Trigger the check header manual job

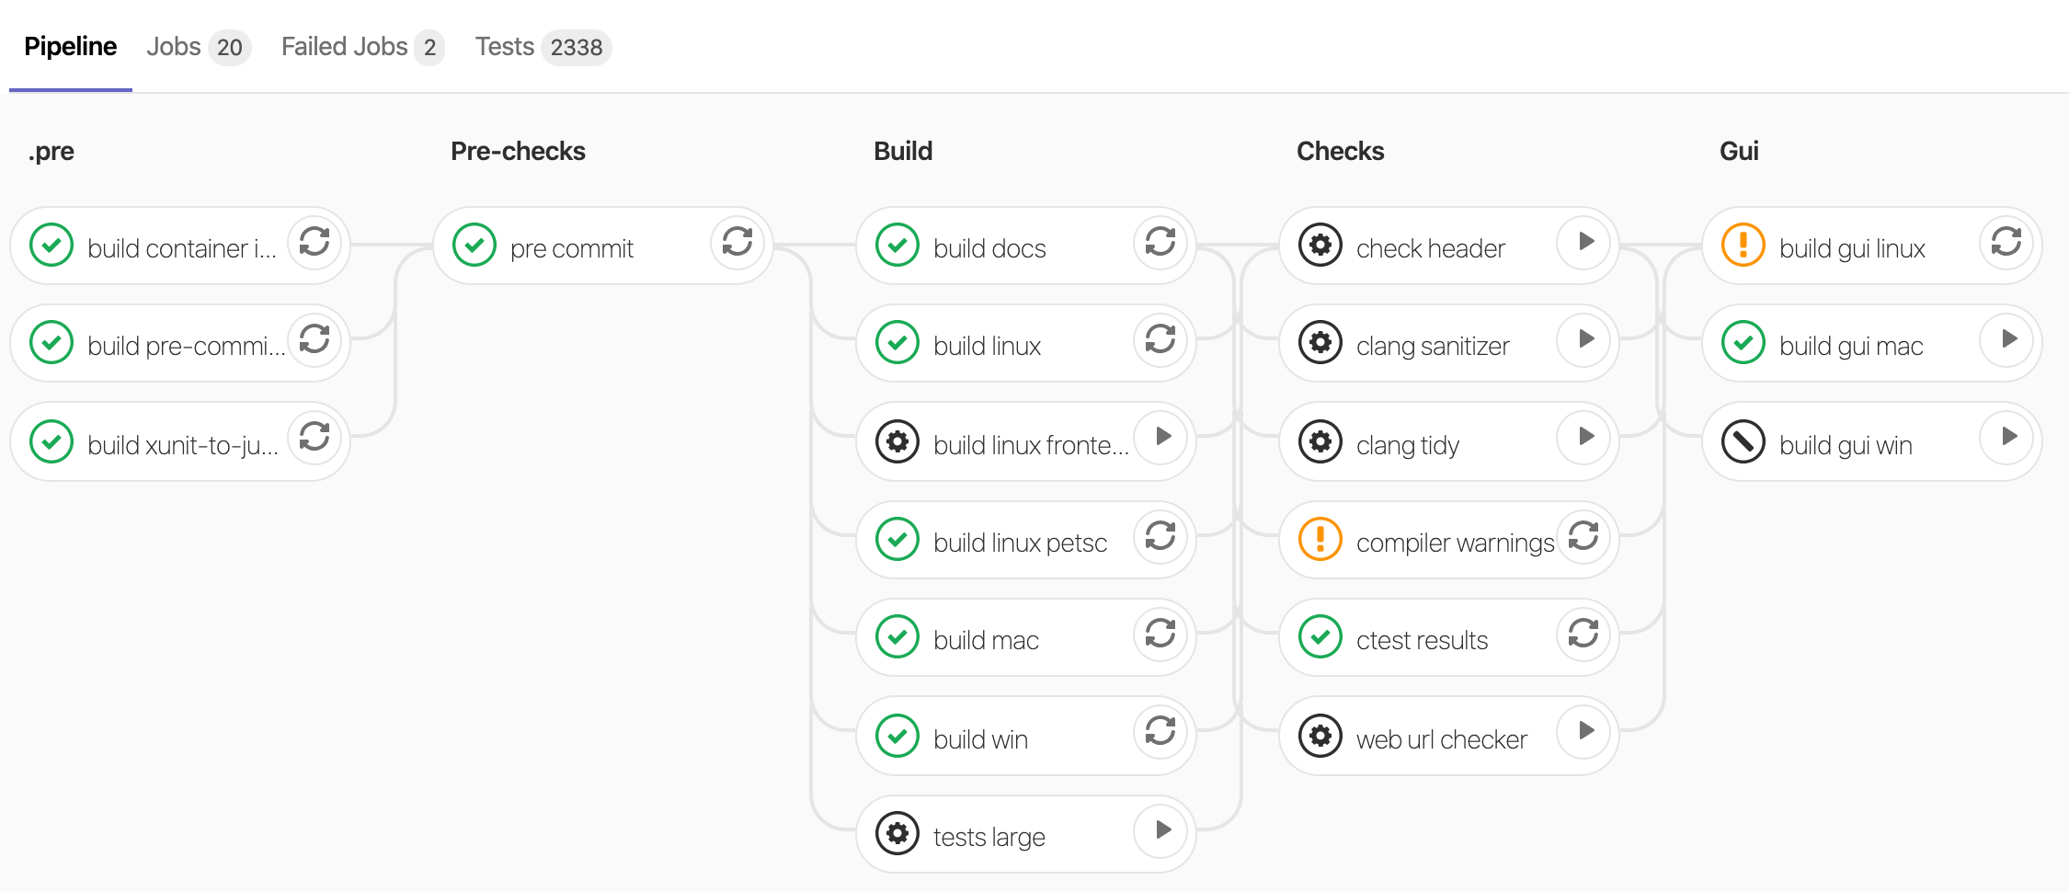(1584, 244)
